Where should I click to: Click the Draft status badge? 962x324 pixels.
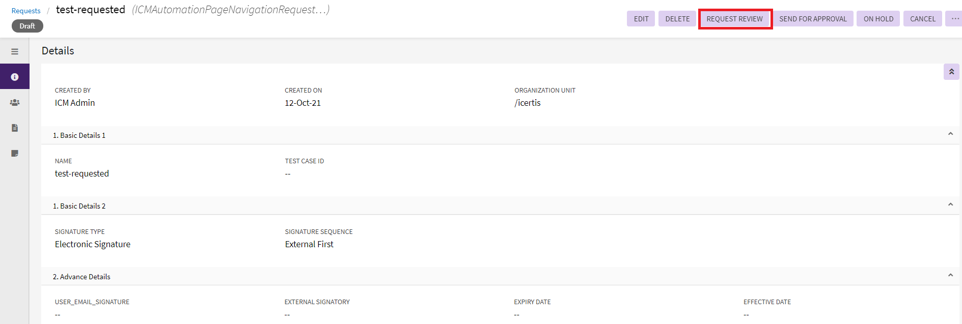coord(28,26)
